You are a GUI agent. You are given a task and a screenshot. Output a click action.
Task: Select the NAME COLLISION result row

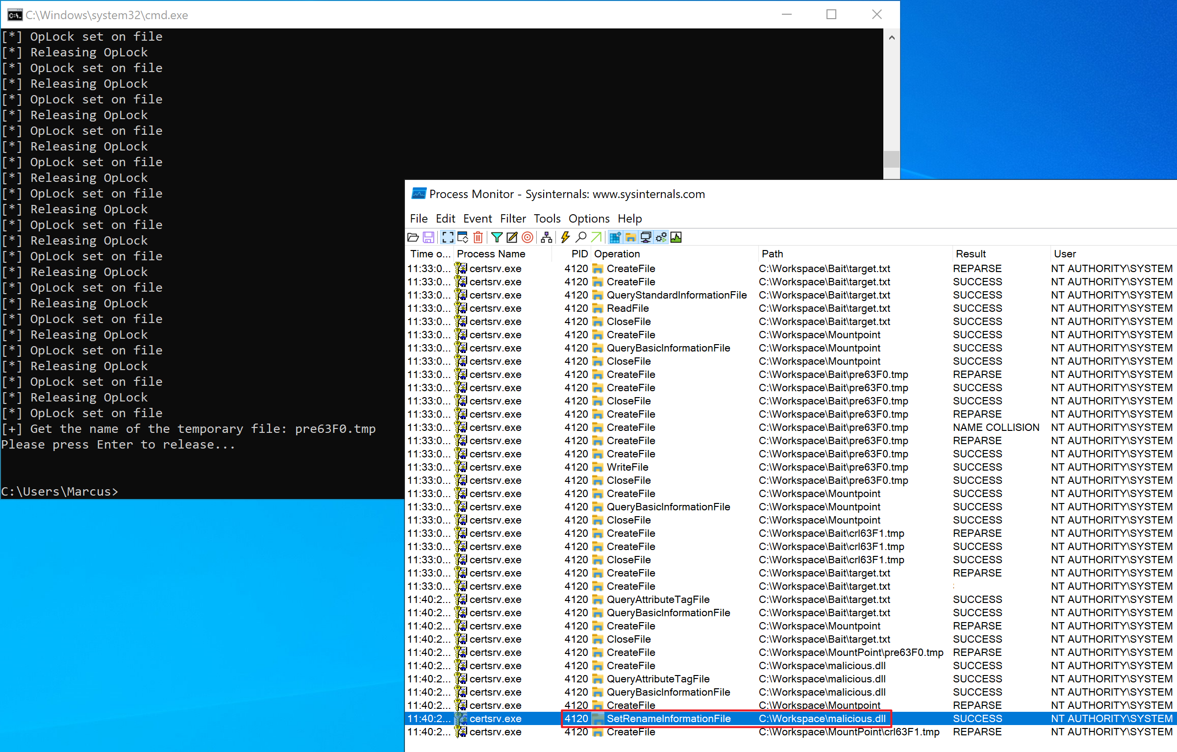pos(790,427)
